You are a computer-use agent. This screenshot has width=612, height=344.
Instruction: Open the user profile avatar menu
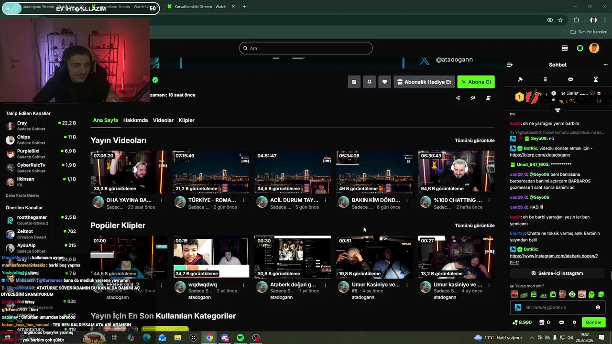(594, 48)
